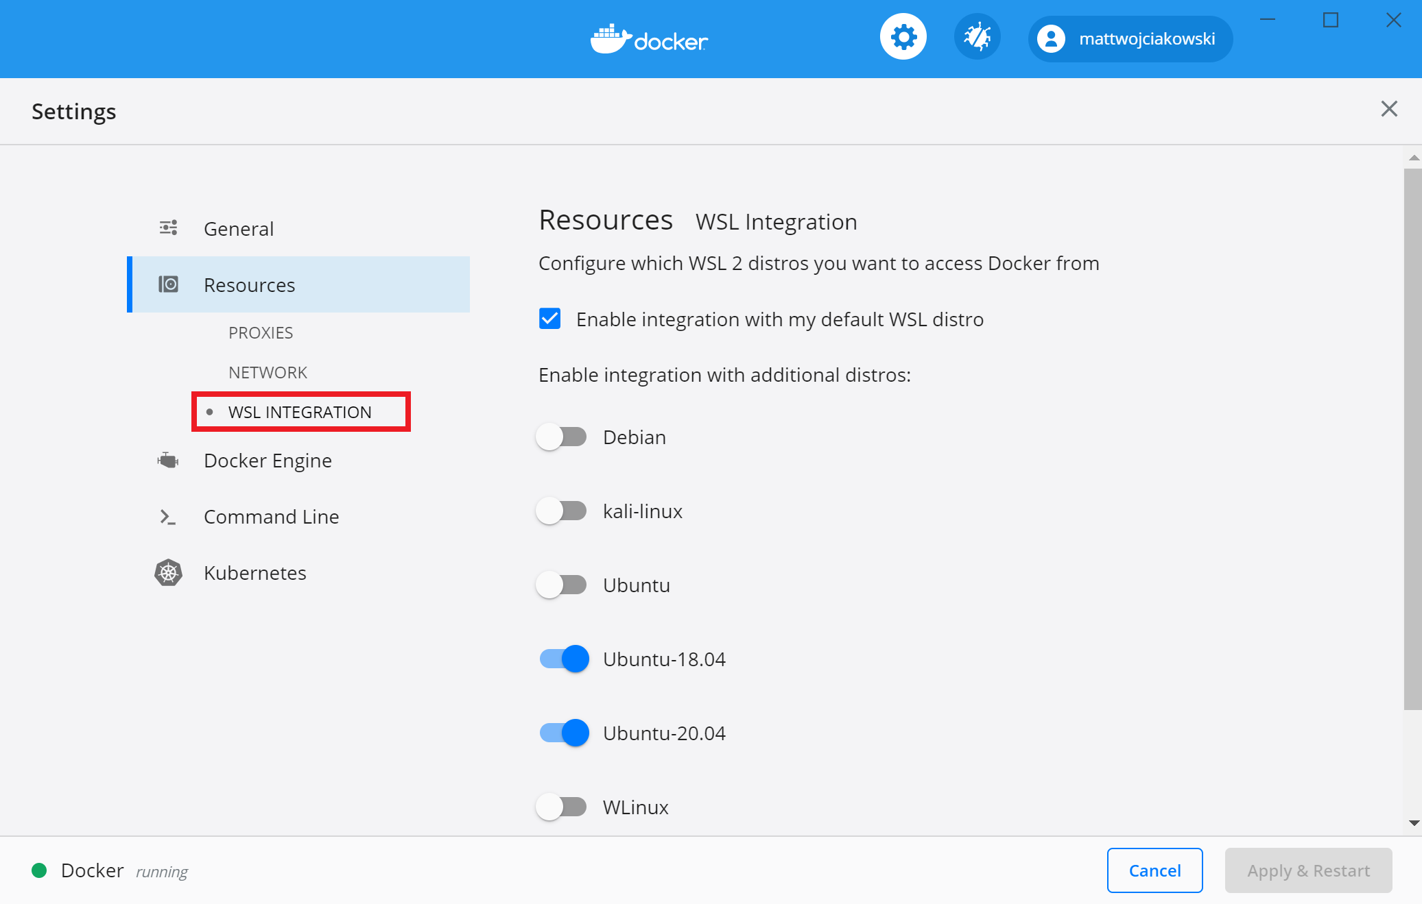Viewport: 1422px width, 904px height.
Task: Click WSL INTEGRATION sidebar item
Action: click(300, 411)
